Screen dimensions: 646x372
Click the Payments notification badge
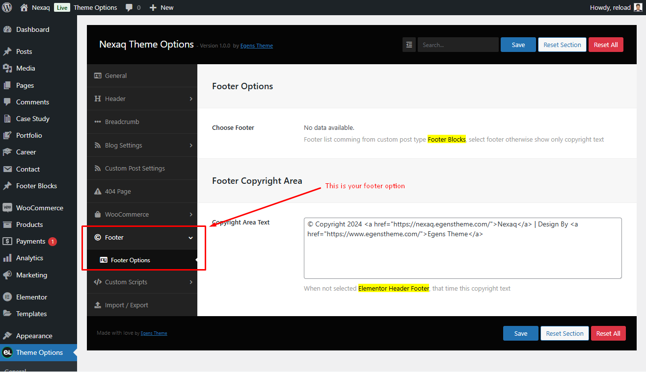pyautogui.click(x=53, y=241)
